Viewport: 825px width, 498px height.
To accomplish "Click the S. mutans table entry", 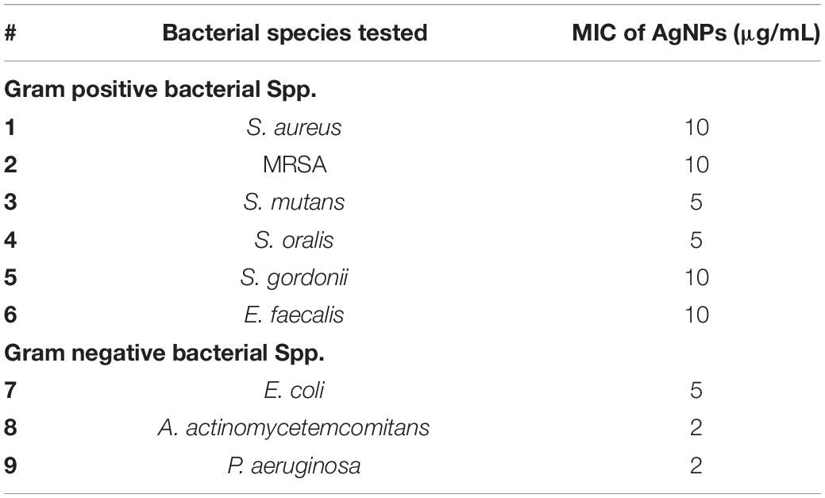I will [x=294, y=203].
